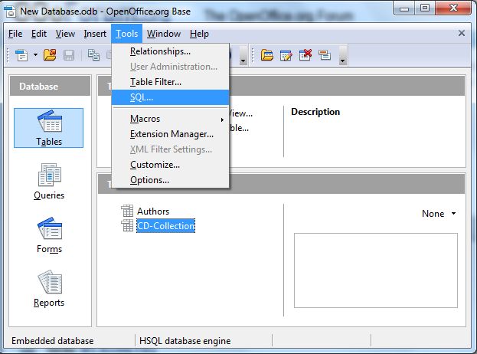The height and width of the screenshot is (354, 477).
Task: Close the open Tools menu
Action: (x=127, y=34)
